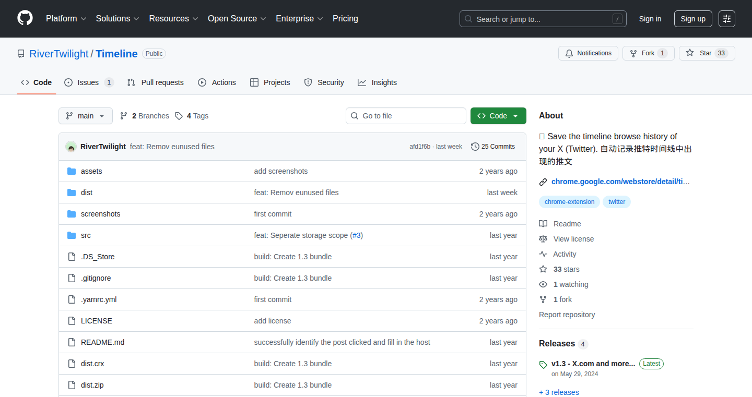Click the eye icon beside 1 watching
The image size is (752, 397).
(543, 284)
